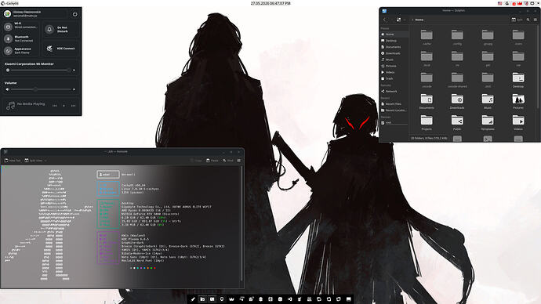Toggle Bluetooth in quick settings

point(20,38)
